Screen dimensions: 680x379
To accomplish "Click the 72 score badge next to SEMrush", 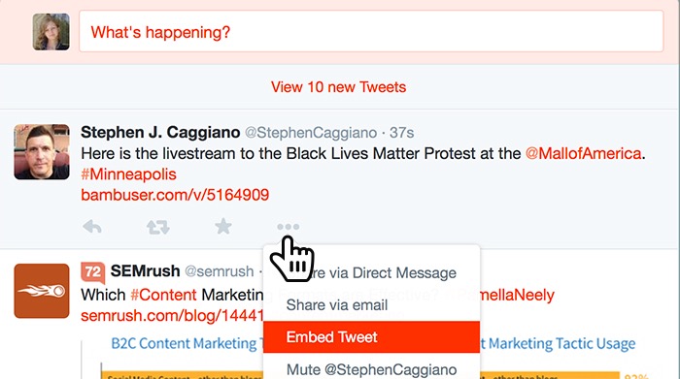I will pos(93,272).
